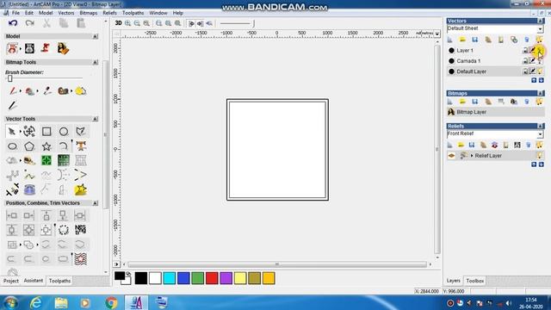Select the Select Vectors arrow tool
This screenshot has width=551, height=310.
[11, 132]
